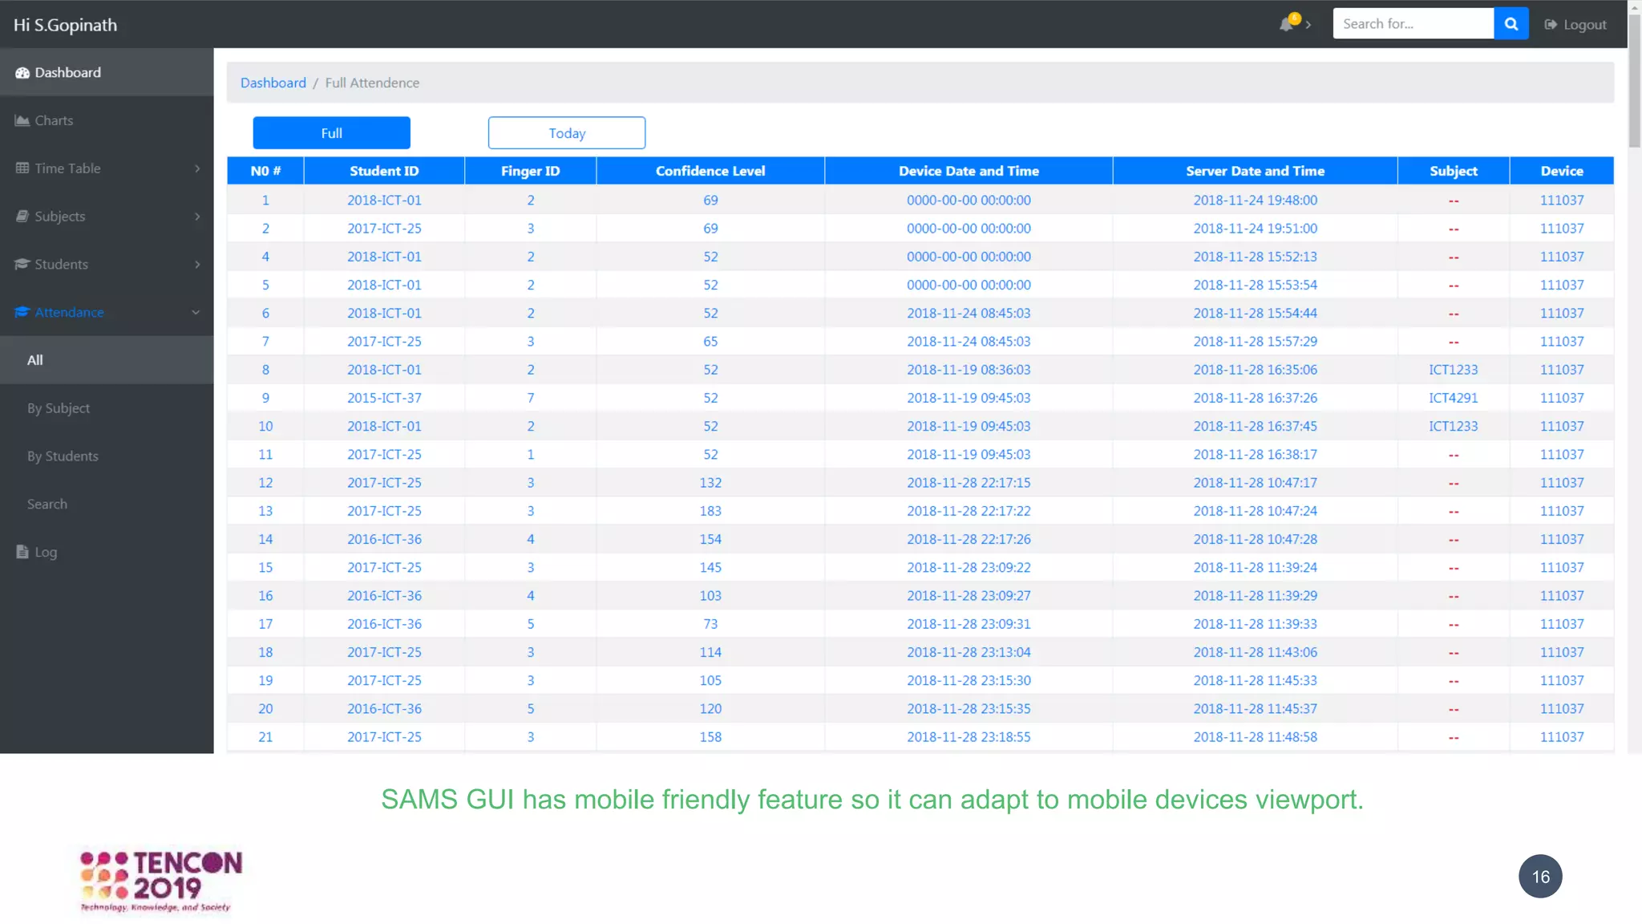The image size is (1642, 924).
Task: Click the Device Date and Time header
Action: (969, 171)
